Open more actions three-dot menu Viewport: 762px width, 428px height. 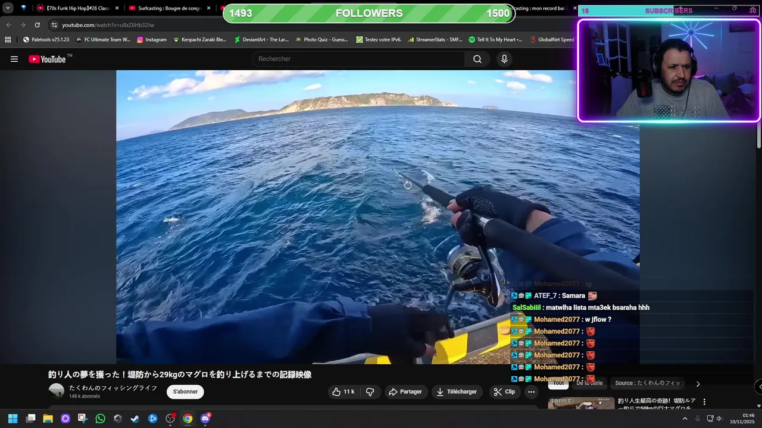(x=531, y=392)
